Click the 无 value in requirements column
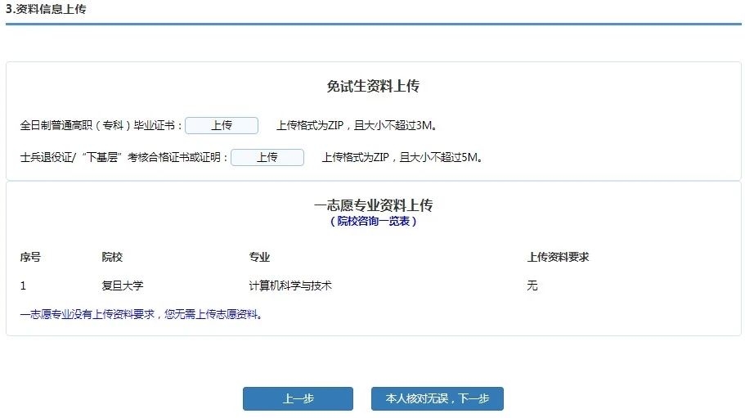 (532, 286)
